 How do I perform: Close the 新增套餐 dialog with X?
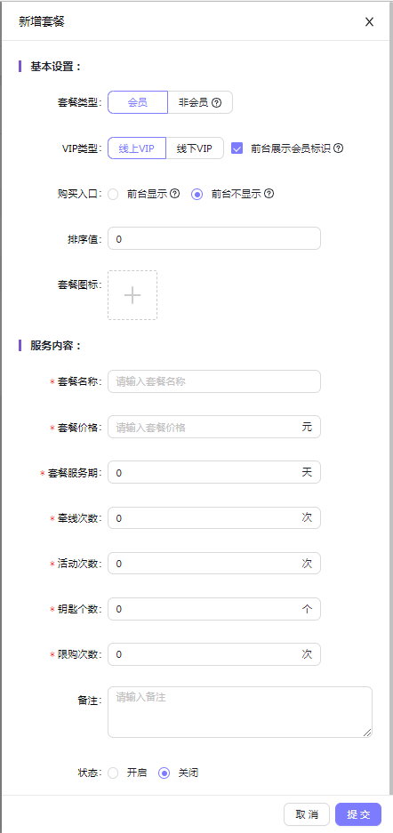[369, 22]
